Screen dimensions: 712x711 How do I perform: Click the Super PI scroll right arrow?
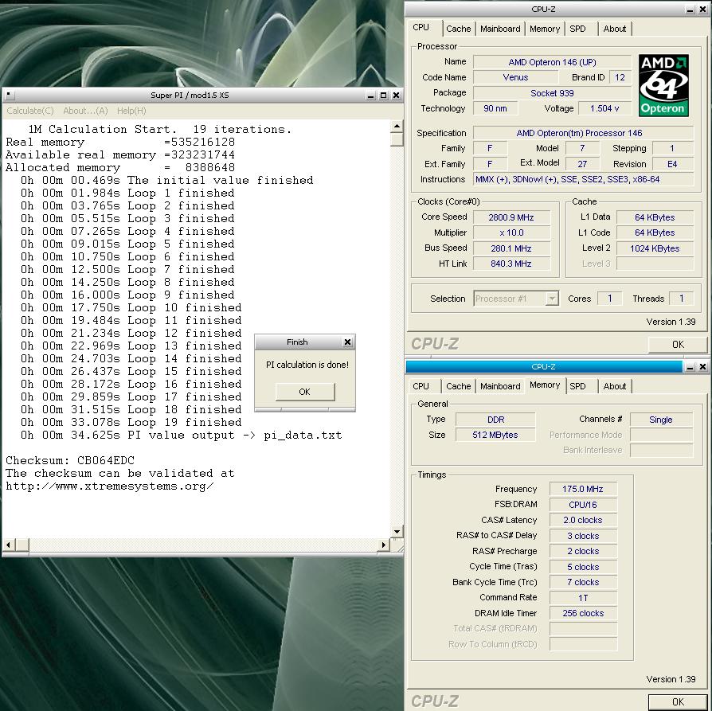[x=384, y=544]
